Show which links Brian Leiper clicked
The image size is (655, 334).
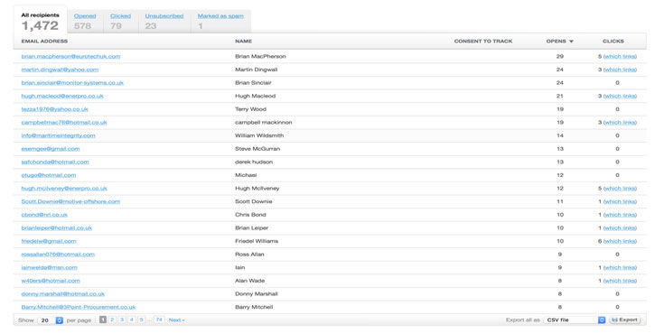click(x=620, y=228)
